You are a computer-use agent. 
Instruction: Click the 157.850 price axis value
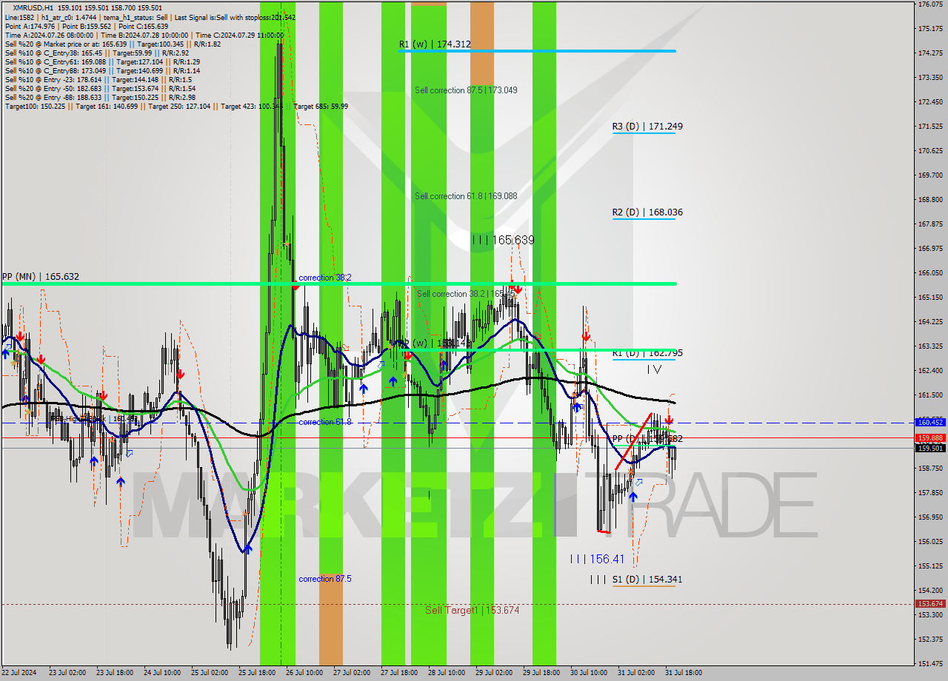click(x=929, y=493)
